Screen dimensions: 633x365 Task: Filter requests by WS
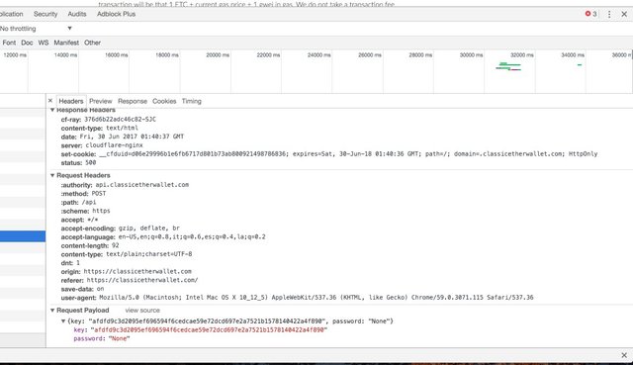click(x=44, y=43)
